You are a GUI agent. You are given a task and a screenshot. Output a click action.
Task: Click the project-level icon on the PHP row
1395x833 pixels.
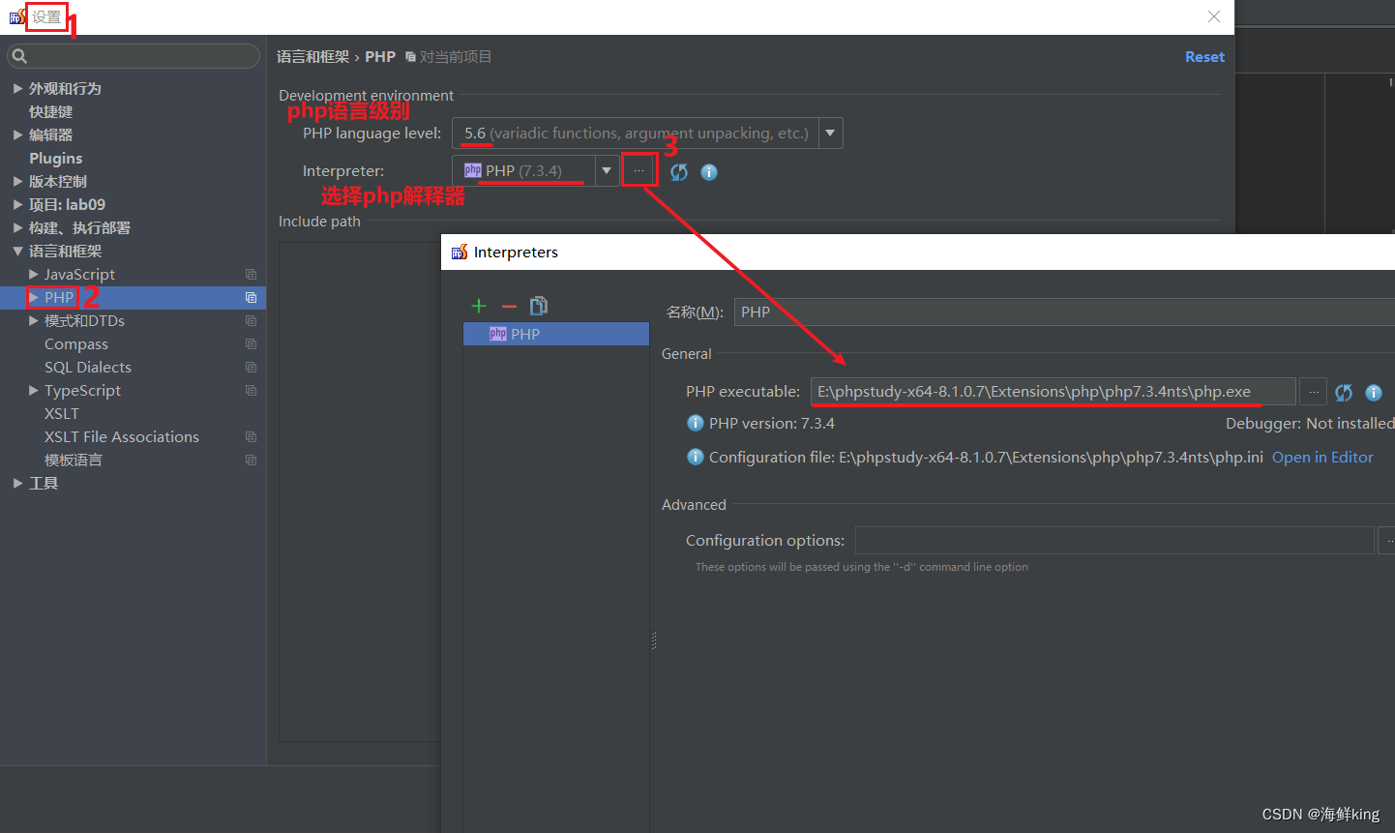[x=251, y=297]
